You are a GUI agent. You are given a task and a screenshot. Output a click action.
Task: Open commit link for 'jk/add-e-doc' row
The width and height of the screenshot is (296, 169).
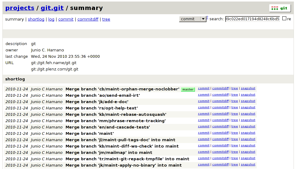(204, 101)
